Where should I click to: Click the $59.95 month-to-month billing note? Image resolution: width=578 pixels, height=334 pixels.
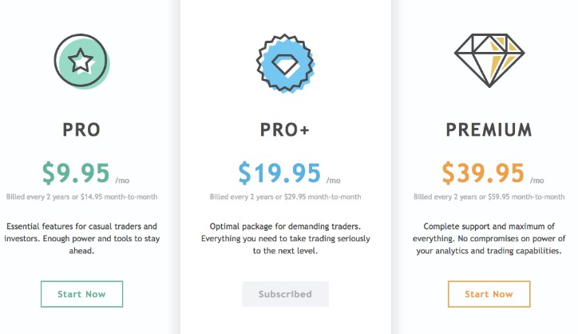[x=489, y=197]
